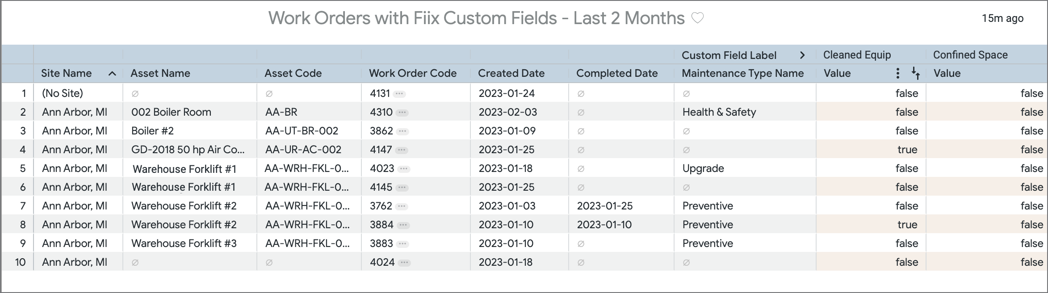Toggle the Site Name sort ascending arrow

(112, 74)
